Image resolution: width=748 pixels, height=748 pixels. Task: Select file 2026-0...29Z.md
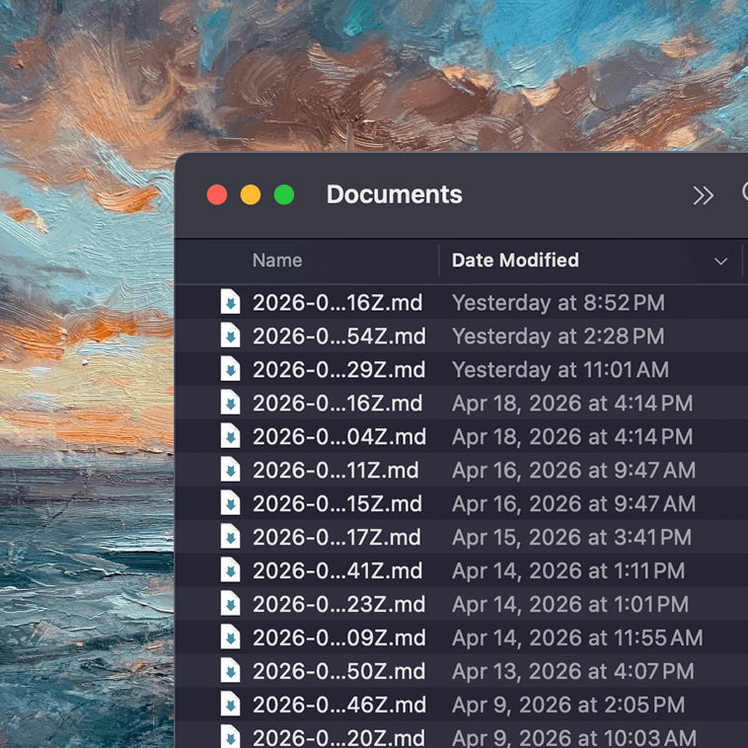[x=339, y=370]
